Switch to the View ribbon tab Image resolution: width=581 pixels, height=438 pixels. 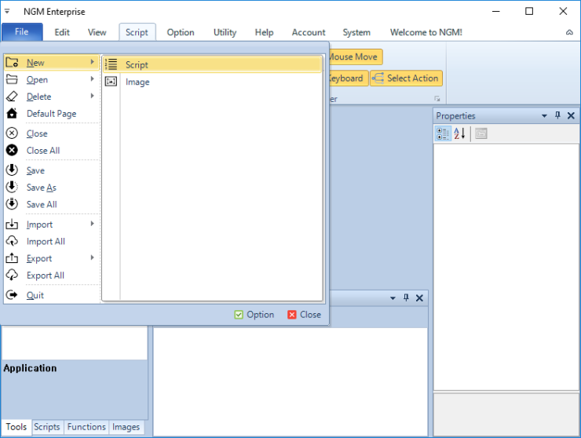[x=97, y=32]
